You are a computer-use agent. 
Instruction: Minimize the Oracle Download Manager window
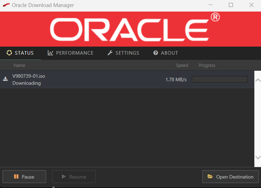click(x=211, y=5)
